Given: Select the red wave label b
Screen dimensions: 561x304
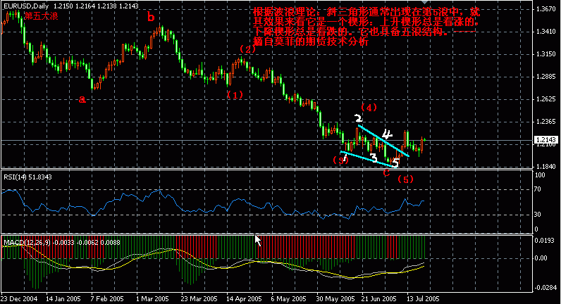Looking at the screenshot, I should pos(151,16).
